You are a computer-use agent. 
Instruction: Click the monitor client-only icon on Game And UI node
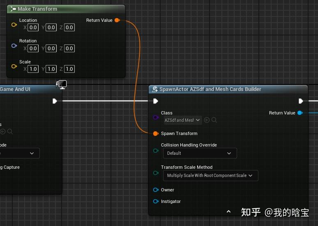point(62,84)
